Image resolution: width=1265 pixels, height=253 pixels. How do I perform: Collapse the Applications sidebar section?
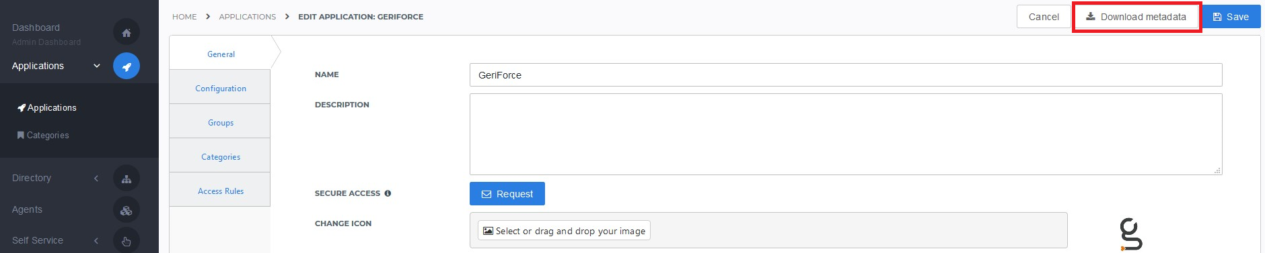point(96,66)
